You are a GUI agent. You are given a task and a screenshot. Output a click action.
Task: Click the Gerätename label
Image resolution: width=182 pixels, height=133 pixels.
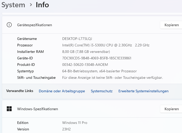tap(27, 39)
